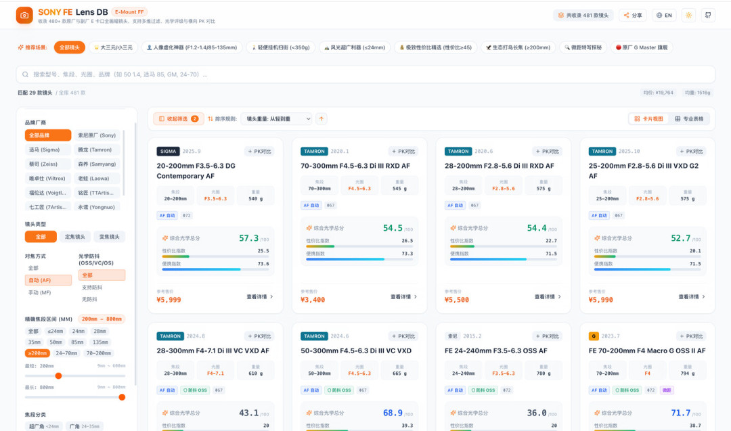This screenshot has height=431, width=731.
Task: Click the 200mm – 800mm range badge
Action: point(102,319)
